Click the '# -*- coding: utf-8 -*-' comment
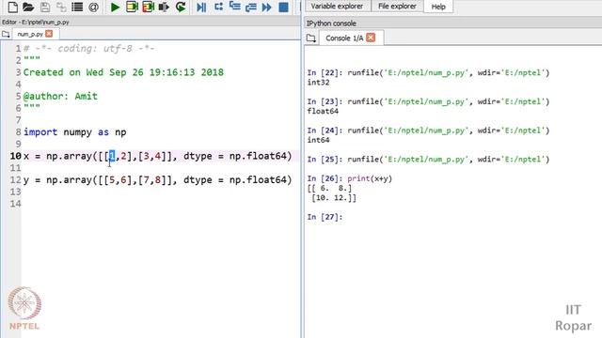 [x=89, y=49]
